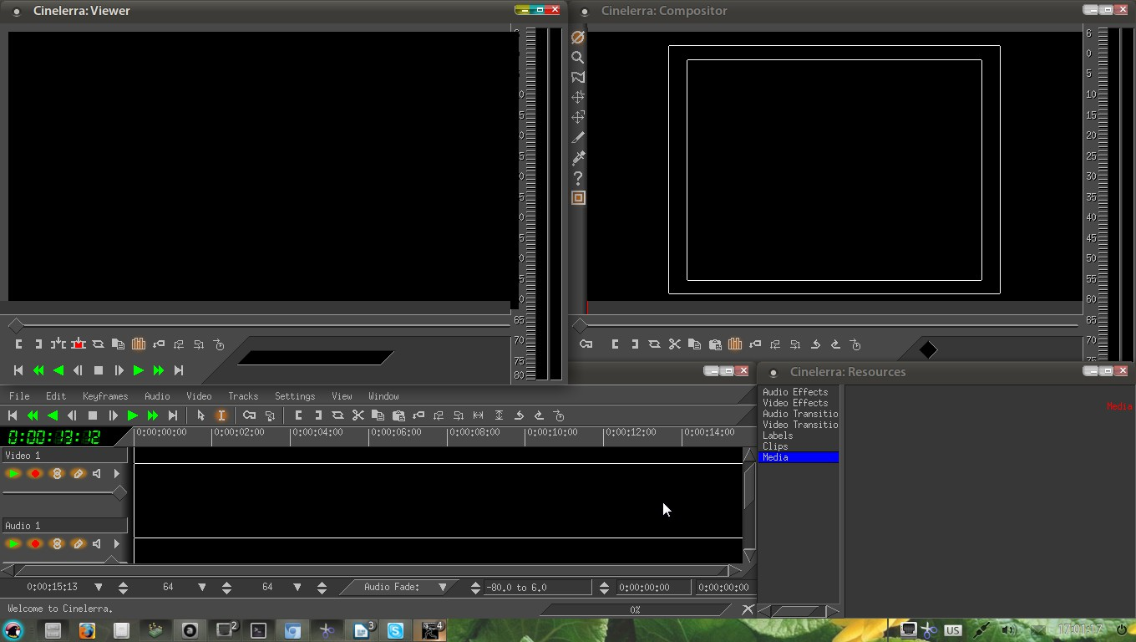
Task: Click fit selection to display icon in timeline
Action: coord(479,415)
